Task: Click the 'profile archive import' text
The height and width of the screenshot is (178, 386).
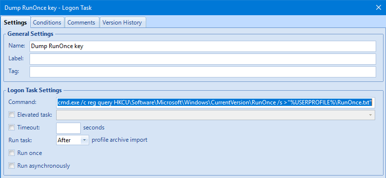Action: click(119, 140)
